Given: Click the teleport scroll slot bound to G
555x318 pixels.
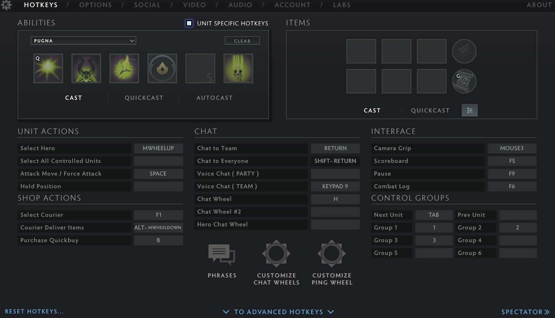Looking at the screenshot, I should coord(464,81).
